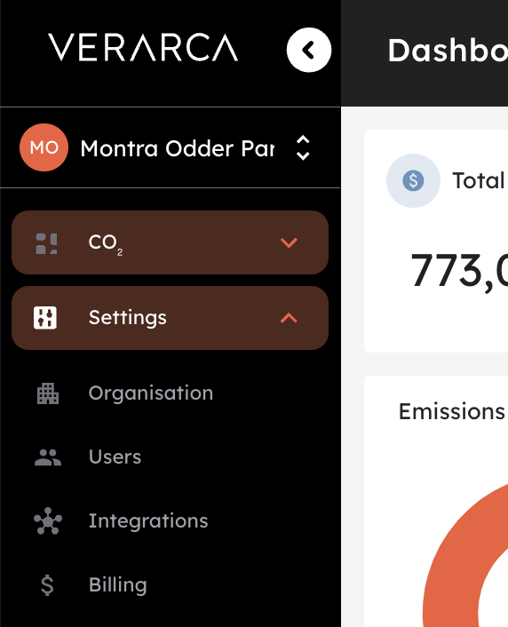
Task: Collapse the Settings section chevron
Action: [x=289, y=318]
